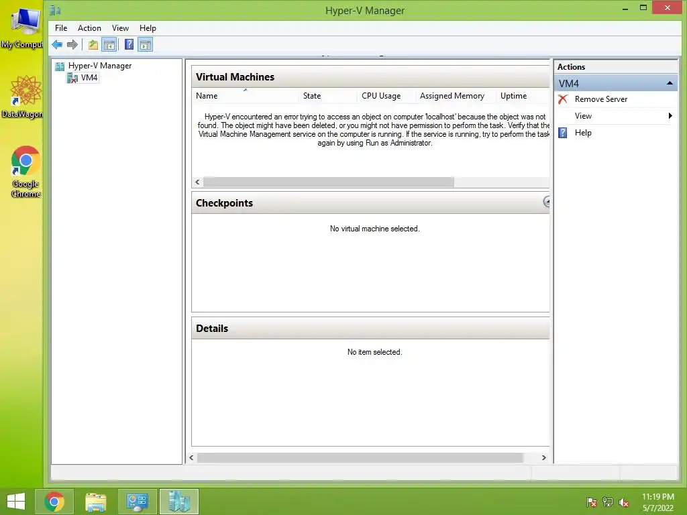Open the Windows Start button
The image size is (687, 515).
pyautogui.click(x=16, y=502)
